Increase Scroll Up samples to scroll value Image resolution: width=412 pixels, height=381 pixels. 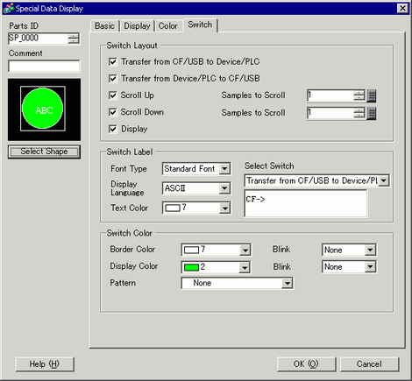coord(359,93)
